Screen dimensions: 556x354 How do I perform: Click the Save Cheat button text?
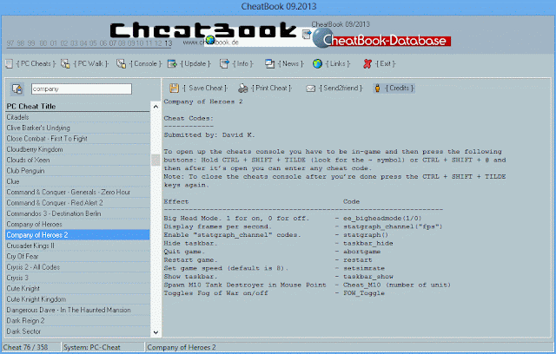(x=205, y=88)
